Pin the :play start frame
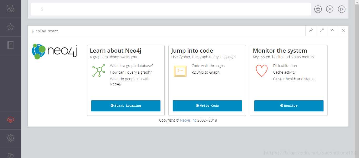This screenshot has width=359, height=158. pyautogui.click(x=311, y=31)
